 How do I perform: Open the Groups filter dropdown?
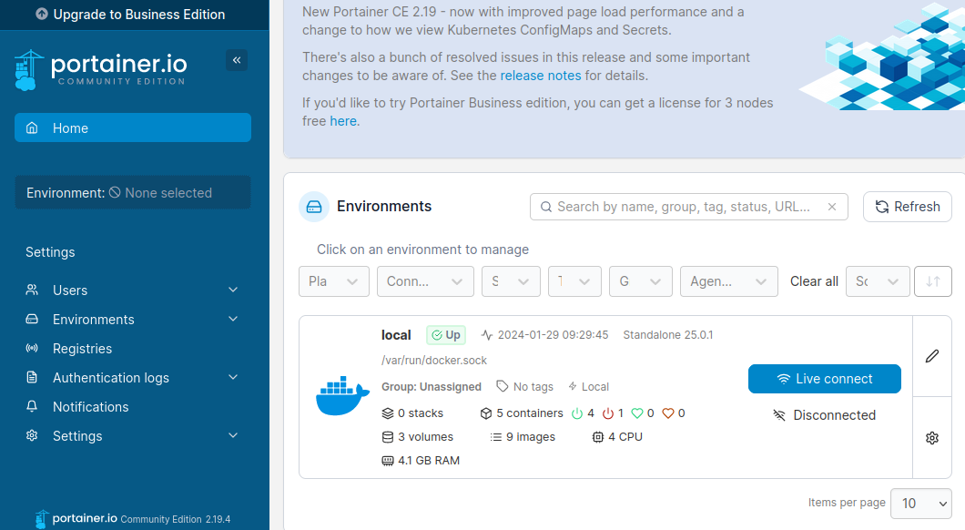(641, 281)
